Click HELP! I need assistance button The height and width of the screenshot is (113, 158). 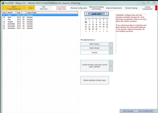click(14, 8)
